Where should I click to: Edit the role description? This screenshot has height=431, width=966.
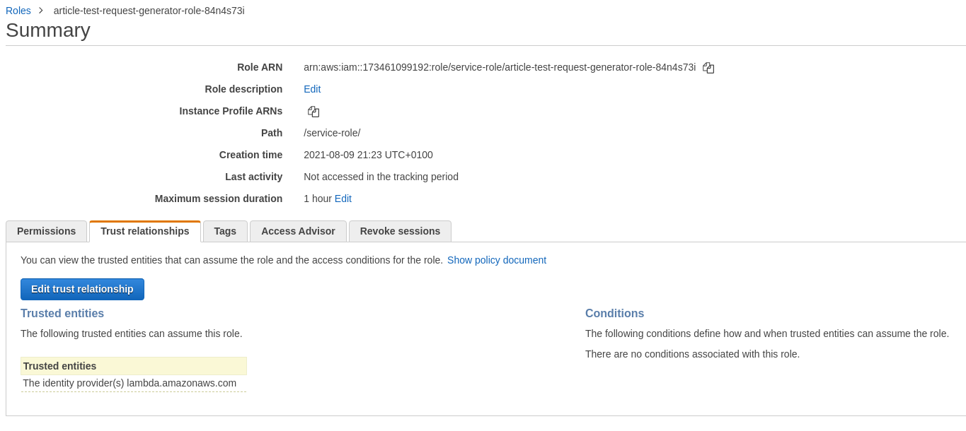click(x=312, y=89)
